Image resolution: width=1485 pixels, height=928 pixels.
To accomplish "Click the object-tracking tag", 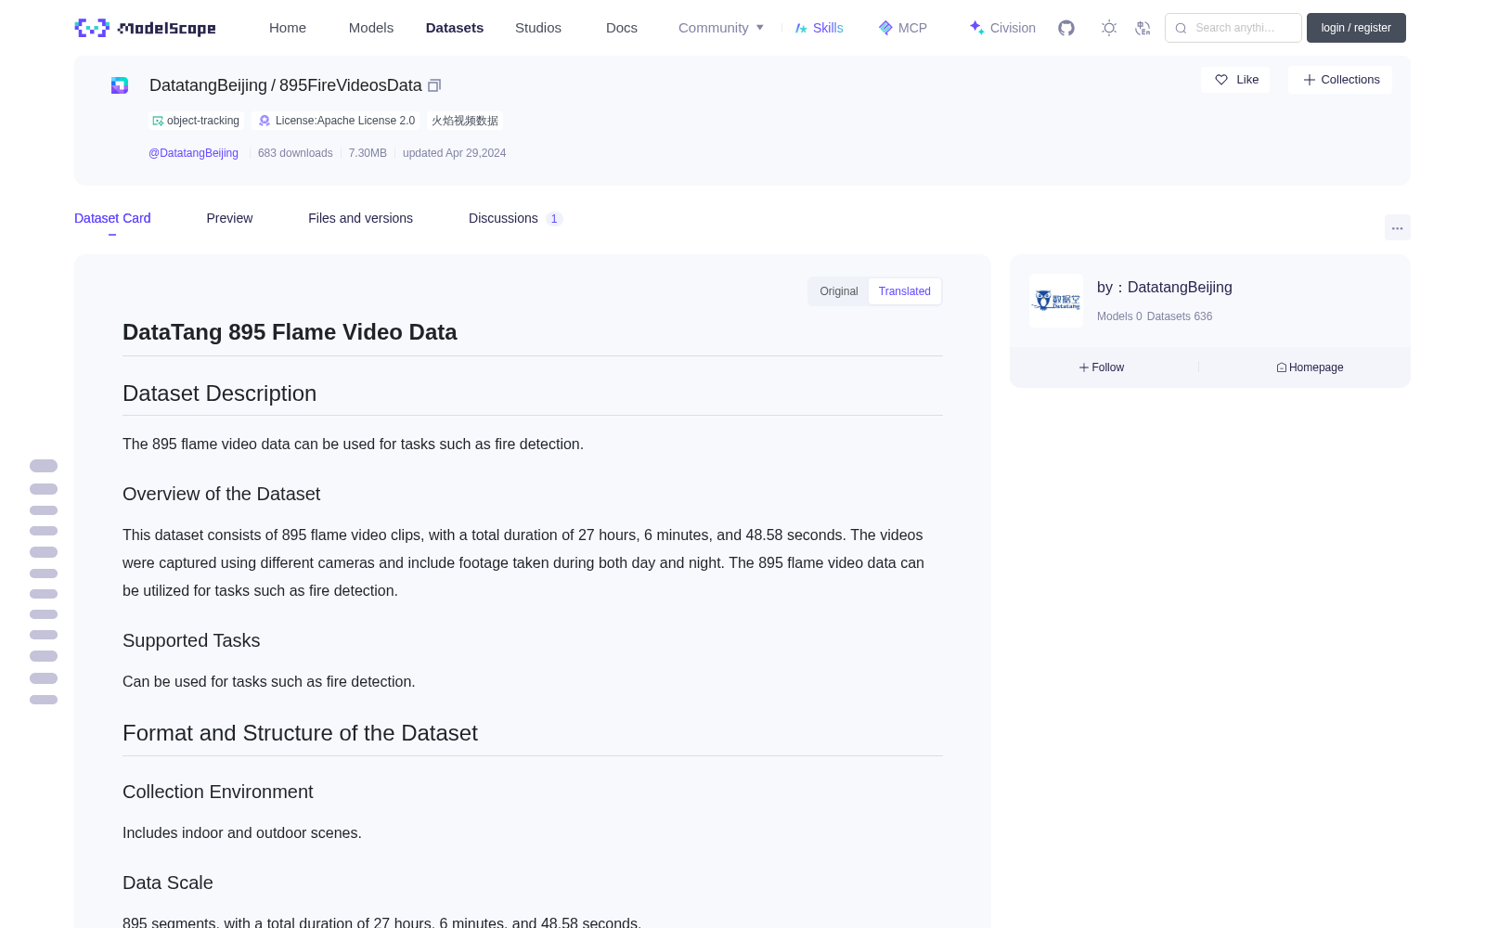I will pos(197,121).
